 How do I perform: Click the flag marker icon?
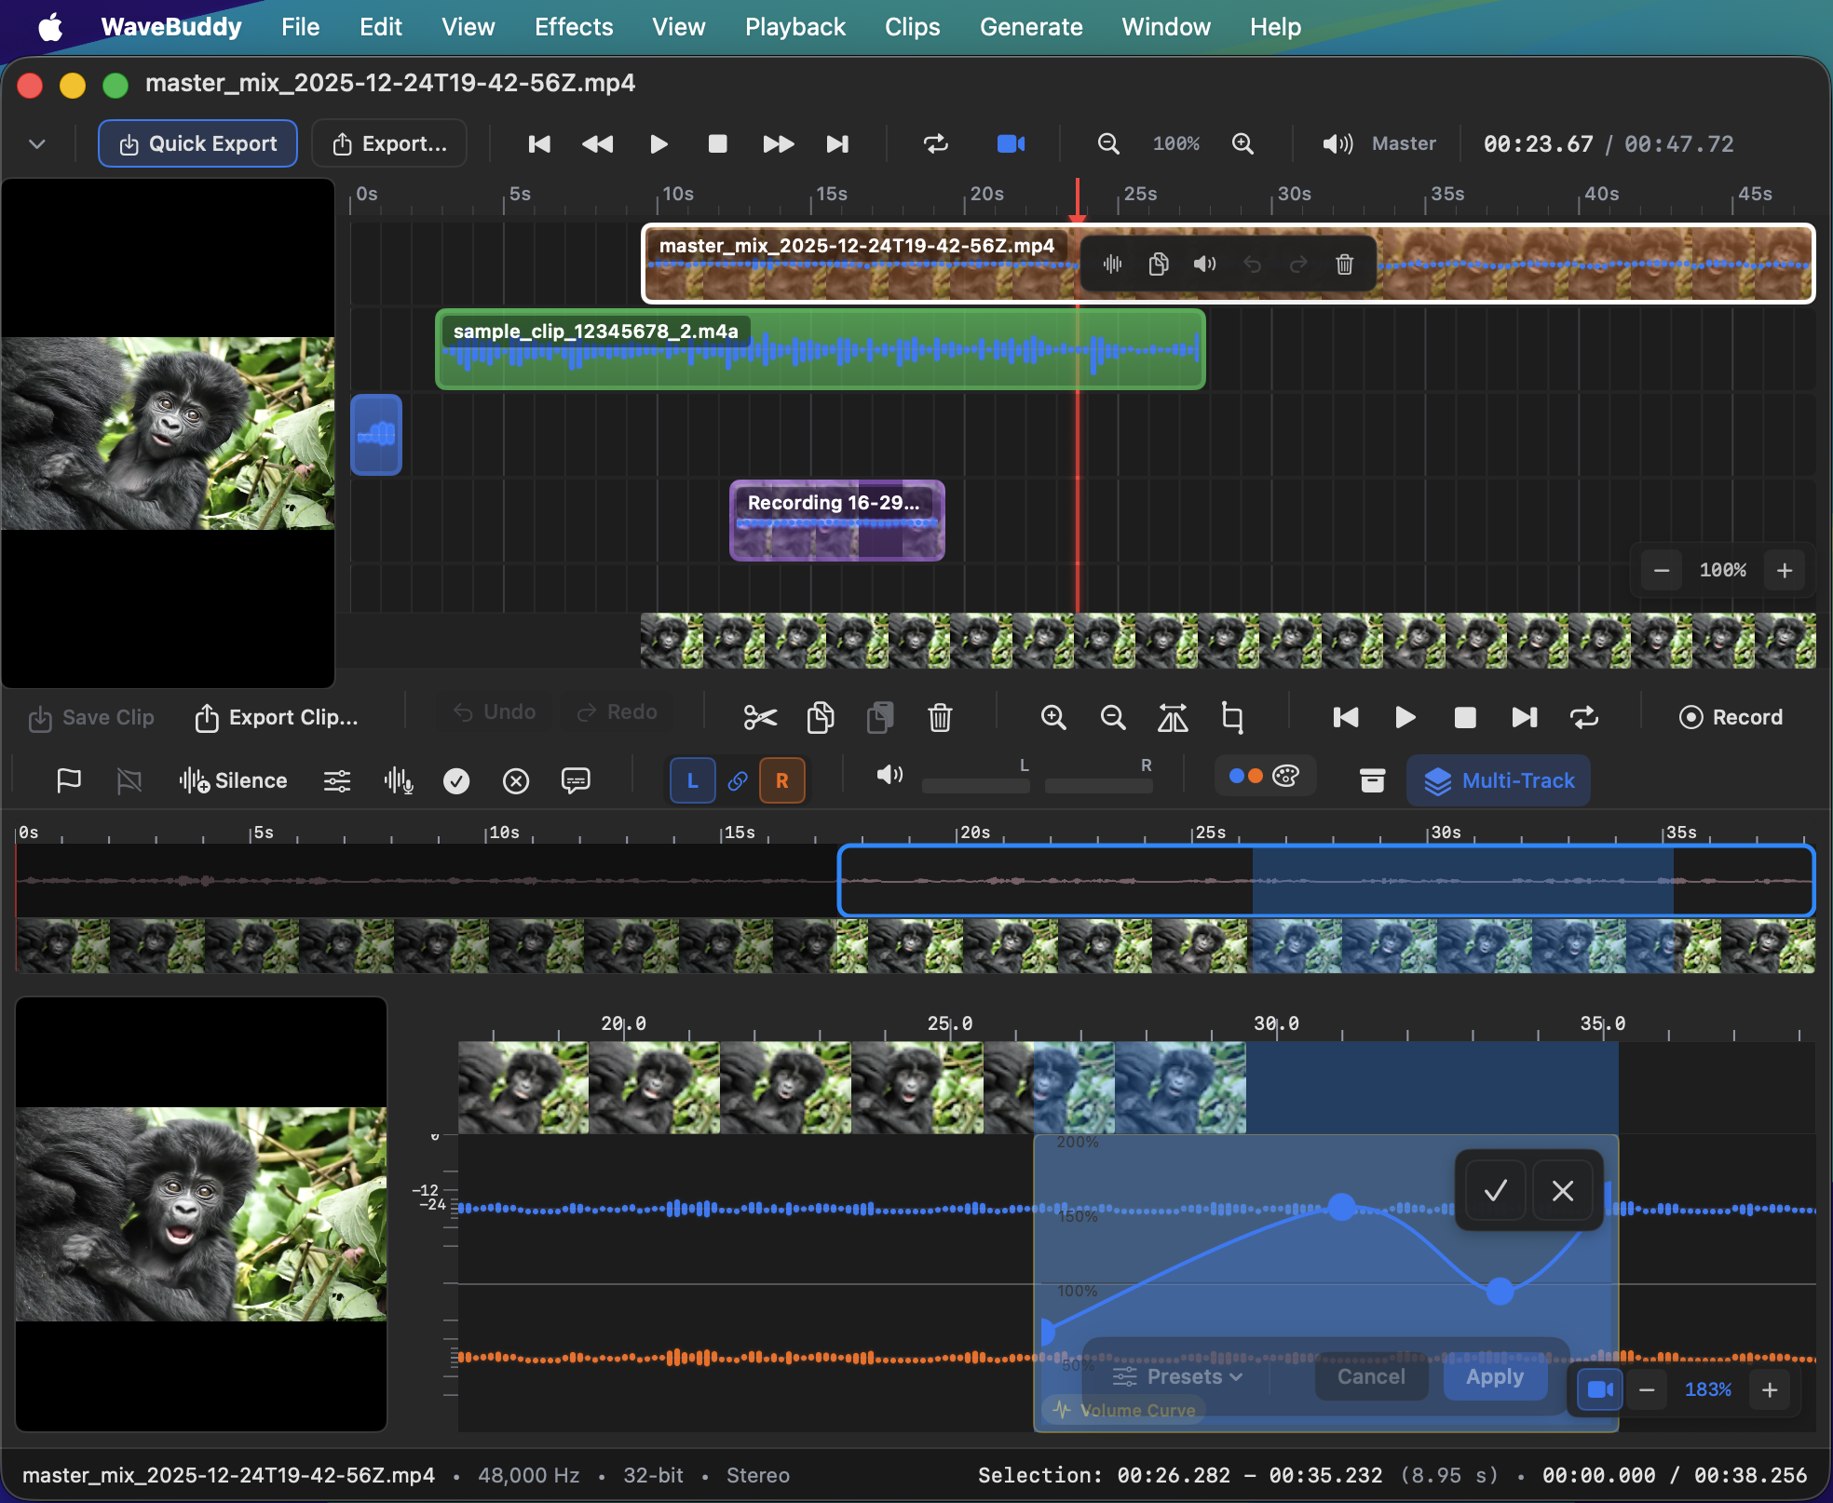click(67, 780)
